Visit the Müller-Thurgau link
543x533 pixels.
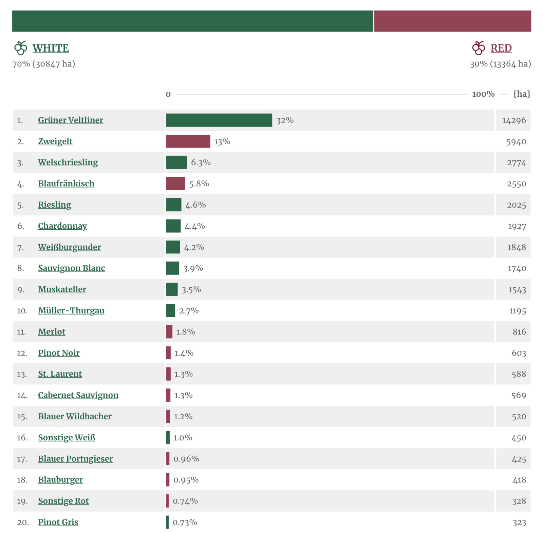pyautogui.click(x=71, y=311)
